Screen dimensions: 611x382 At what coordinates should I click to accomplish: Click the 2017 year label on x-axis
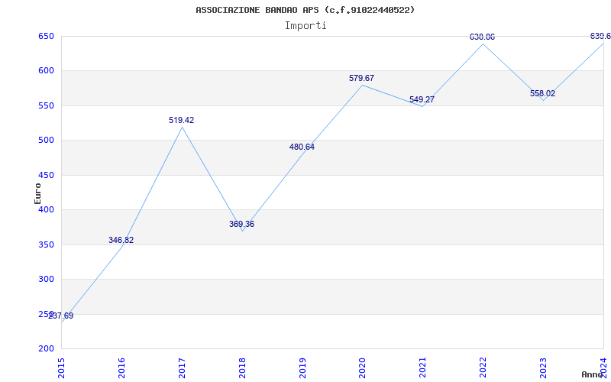coord(182,367)
